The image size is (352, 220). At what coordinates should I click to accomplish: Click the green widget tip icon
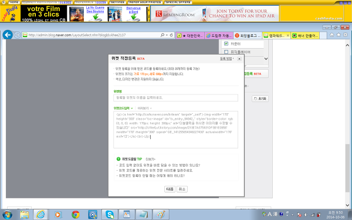coord(119,159)
